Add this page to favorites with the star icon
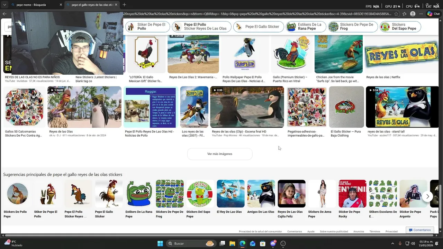This screenshot has width=443, height=249. click(x=396, y=14)
